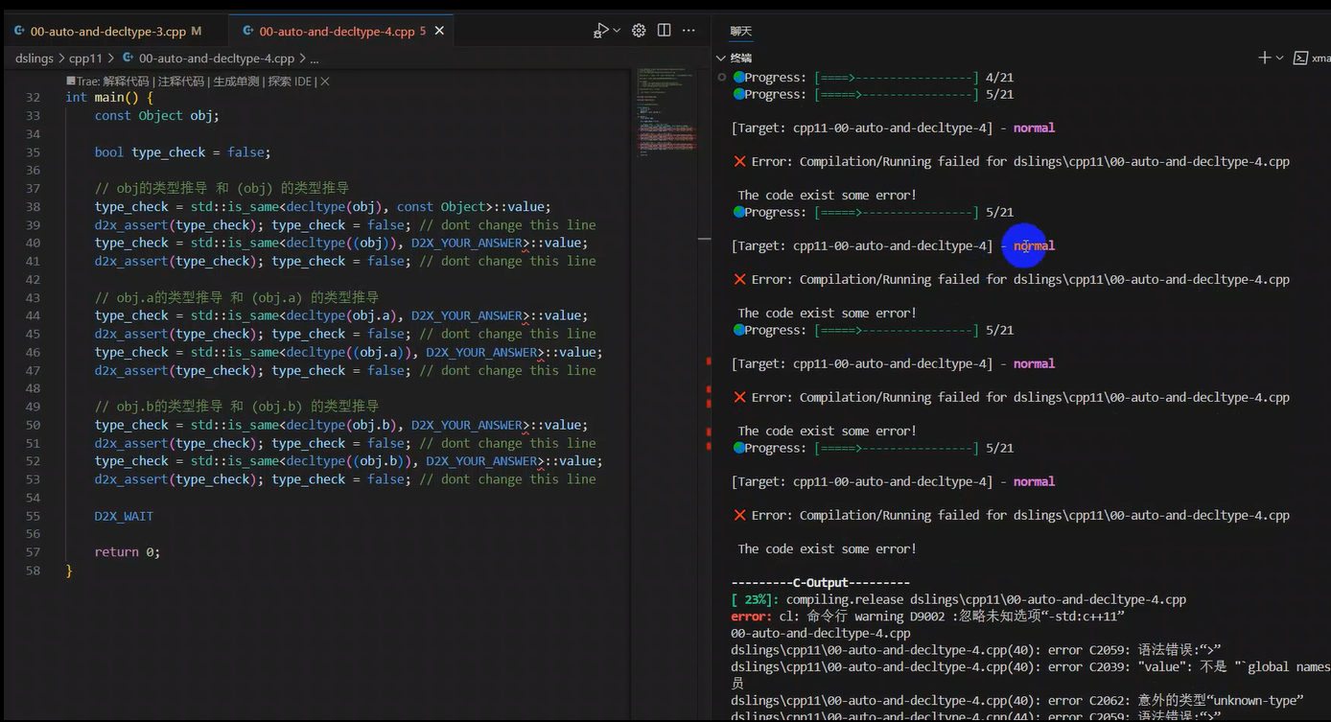Image resolution: width=1331 pixels, height=722 pixels.
Task: Click the C++ file icon in the breadcrumb
Action: point(128,58)
